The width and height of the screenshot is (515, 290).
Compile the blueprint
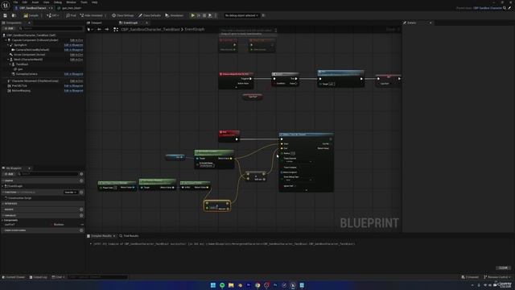31,15
